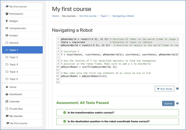Expand the transformation matrix test result
186x130 pixels.
118,112
